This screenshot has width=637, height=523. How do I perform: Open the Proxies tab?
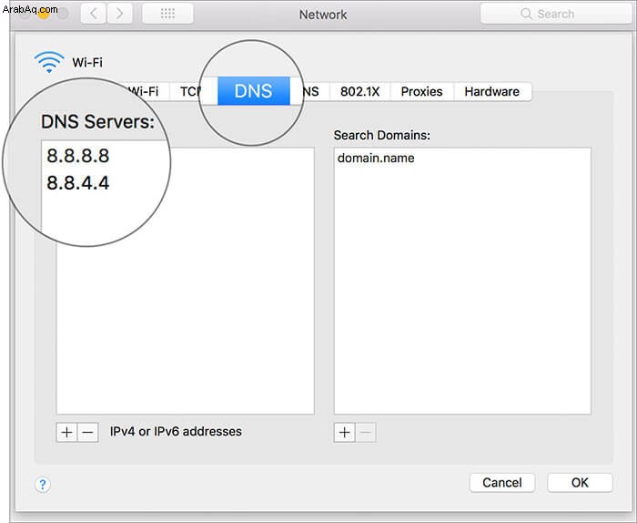[x=421, y=91]
